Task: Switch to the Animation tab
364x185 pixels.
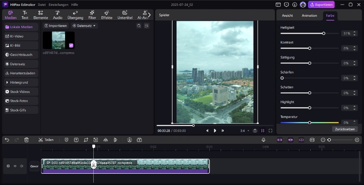Action: pos(309,15)
